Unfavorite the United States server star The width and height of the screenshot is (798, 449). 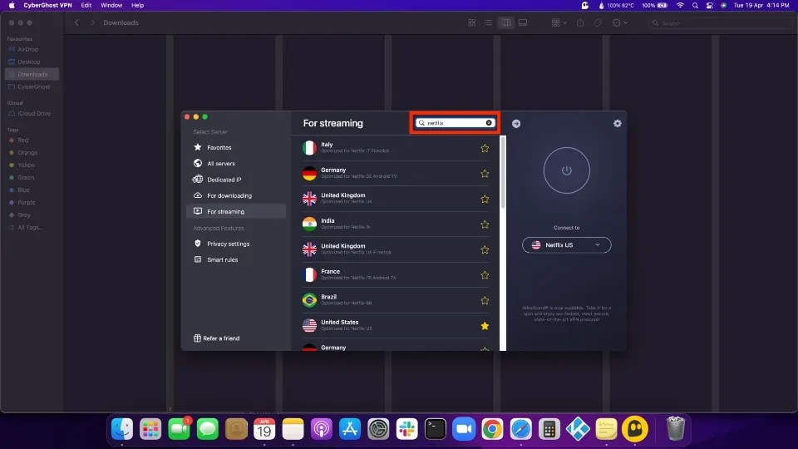coord(485,326)
